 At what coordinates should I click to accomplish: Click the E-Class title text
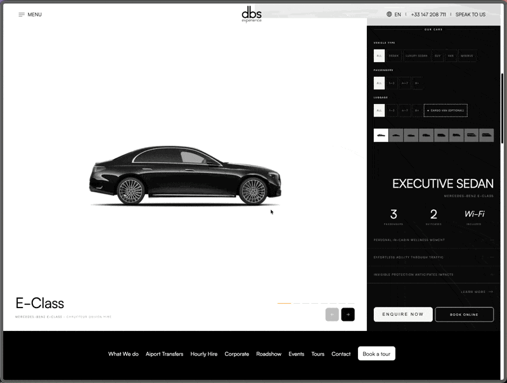click(40, 303)
